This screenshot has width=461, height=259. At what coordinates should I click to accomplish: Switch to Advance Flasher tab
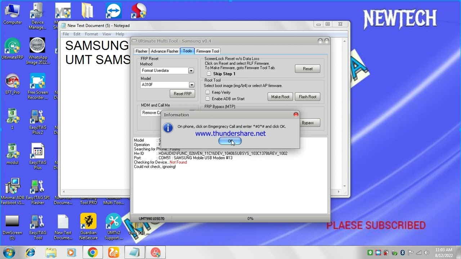point(165,51)
